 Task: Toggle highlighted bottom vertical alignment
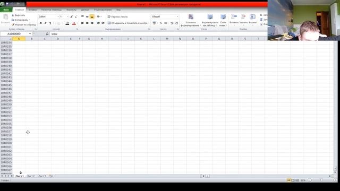pos(92,16)
